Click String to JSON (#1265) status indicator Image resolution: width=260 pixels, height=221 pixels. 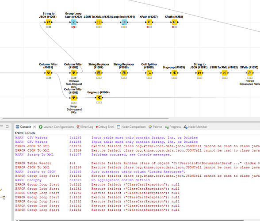pos(49,27)
